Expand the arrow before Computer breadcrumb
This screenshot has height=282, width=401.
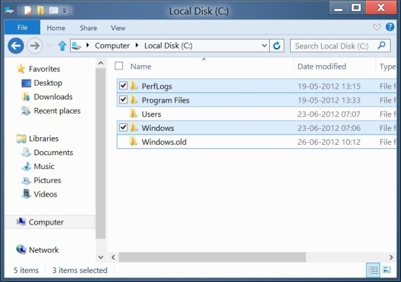pyautogui.click(x=87, y=46)
